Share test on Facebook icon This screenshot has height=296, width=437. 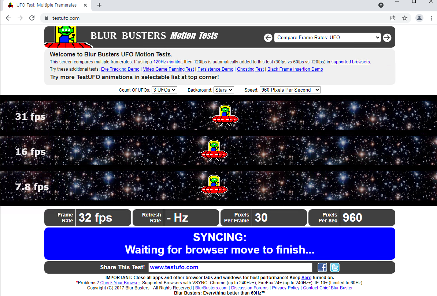(322, 267)
